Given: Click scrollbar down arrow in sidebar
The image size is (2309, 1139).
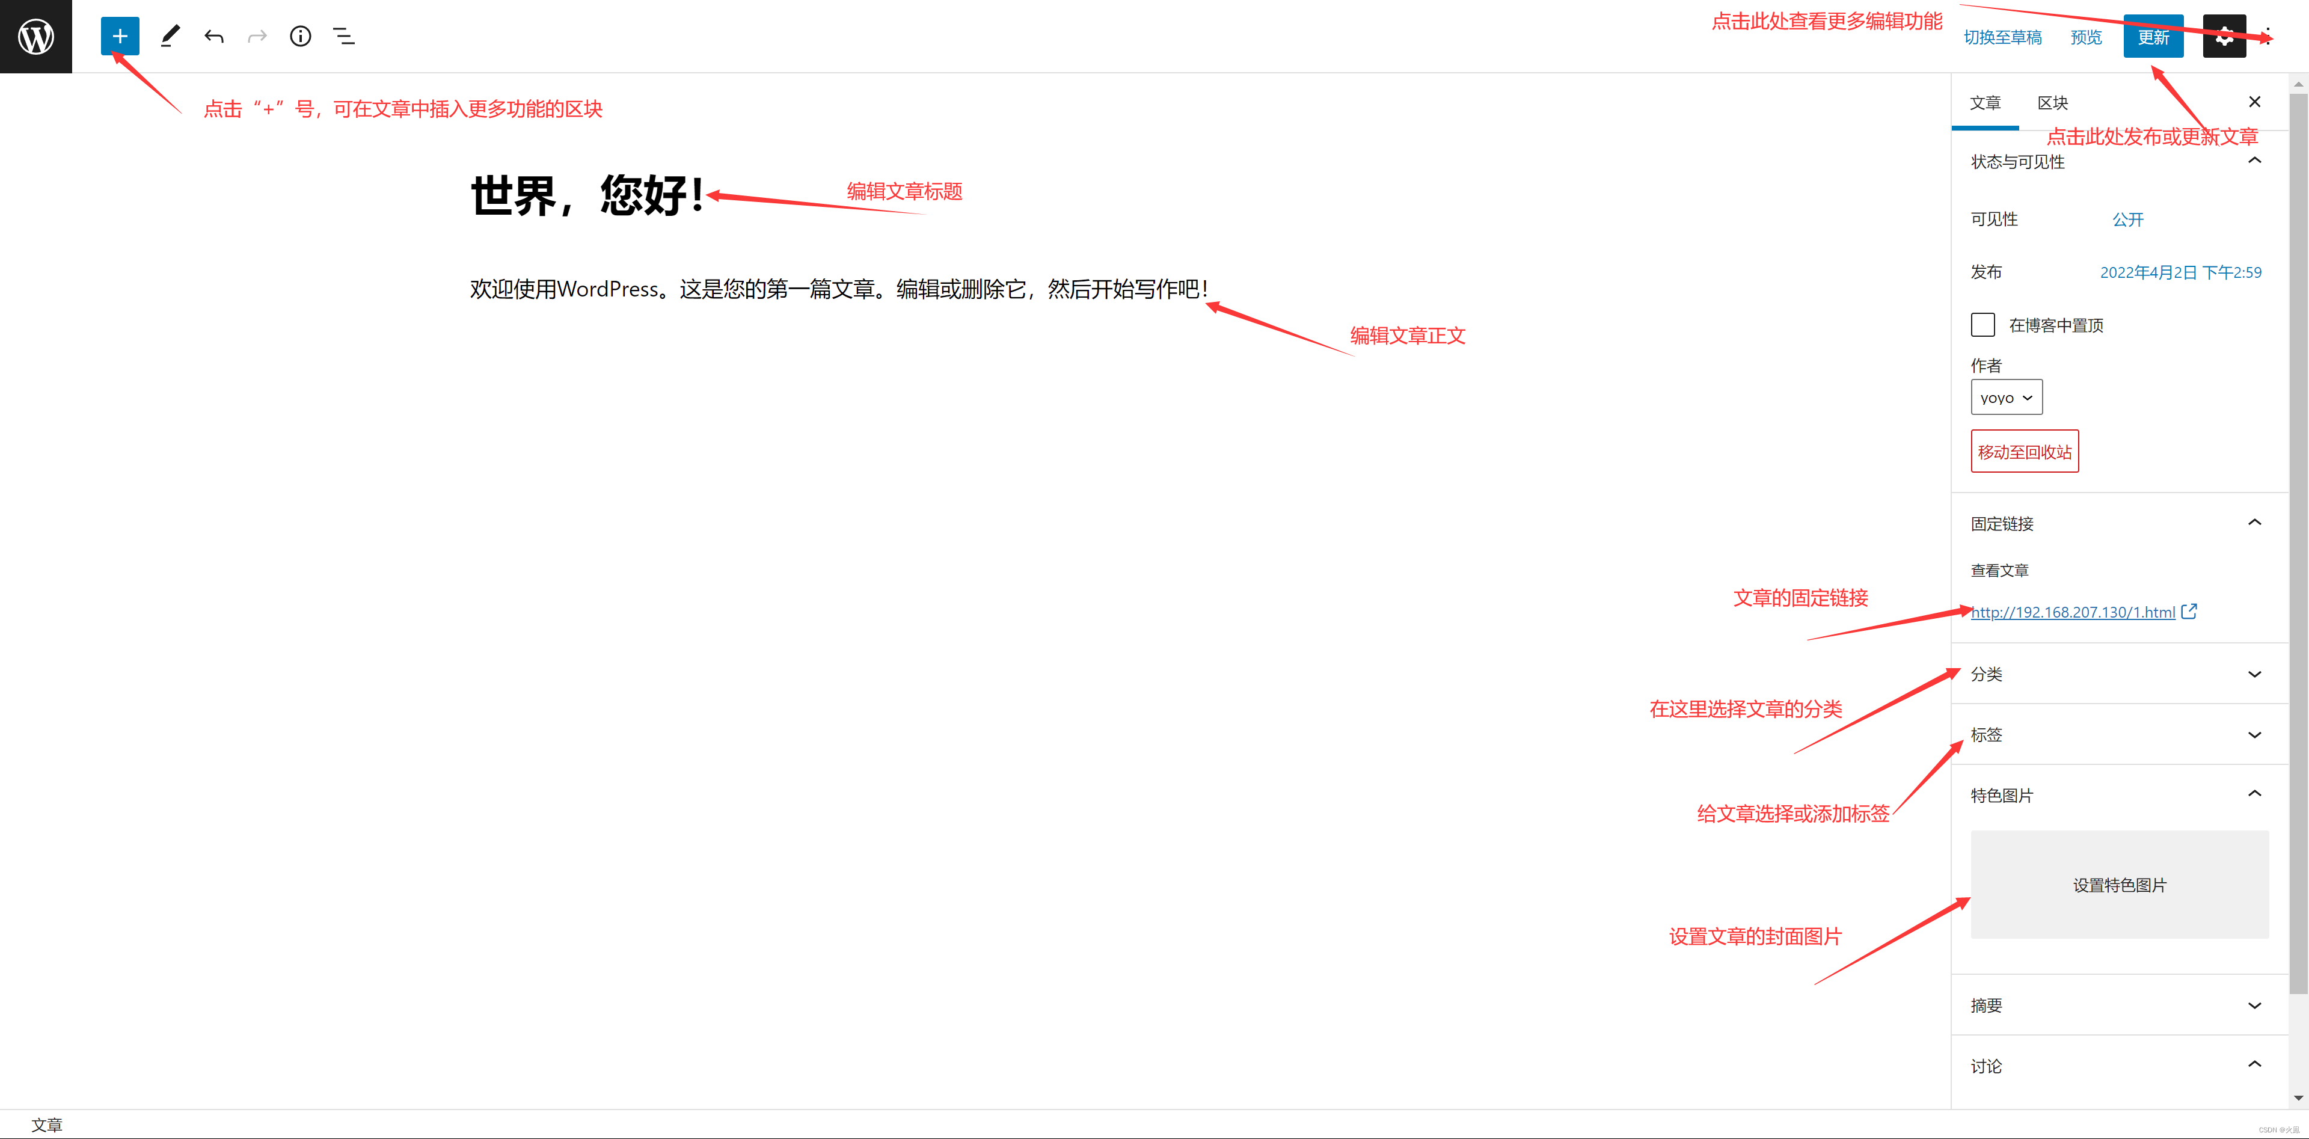Looking at the screenshot, I should (2298, 1098).
